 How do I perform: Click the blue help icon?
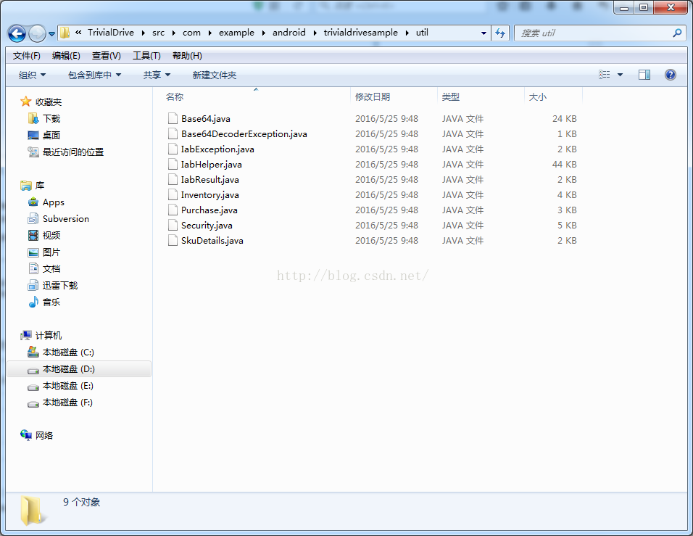click(x=671, y=75)
